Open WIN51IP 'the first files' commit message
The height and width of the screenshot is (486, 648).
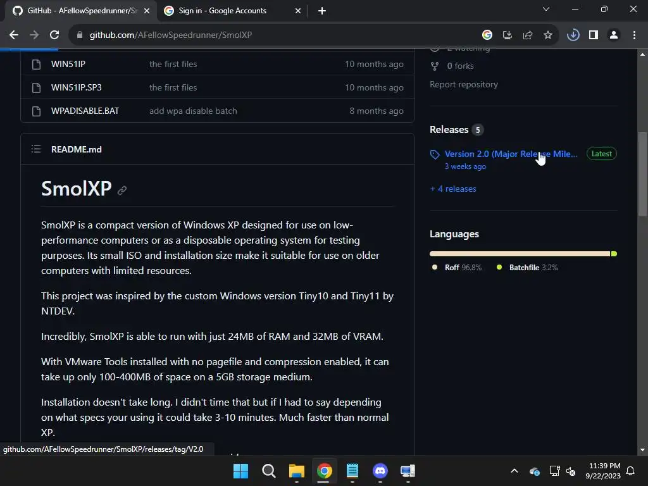[x=173, y=64]
